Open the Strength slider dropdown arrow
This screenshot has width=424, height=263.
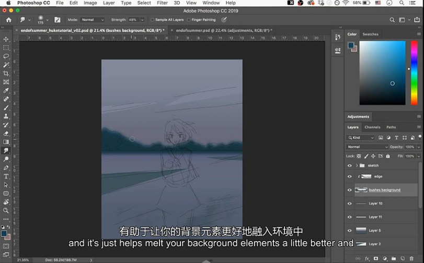[142, 20]
